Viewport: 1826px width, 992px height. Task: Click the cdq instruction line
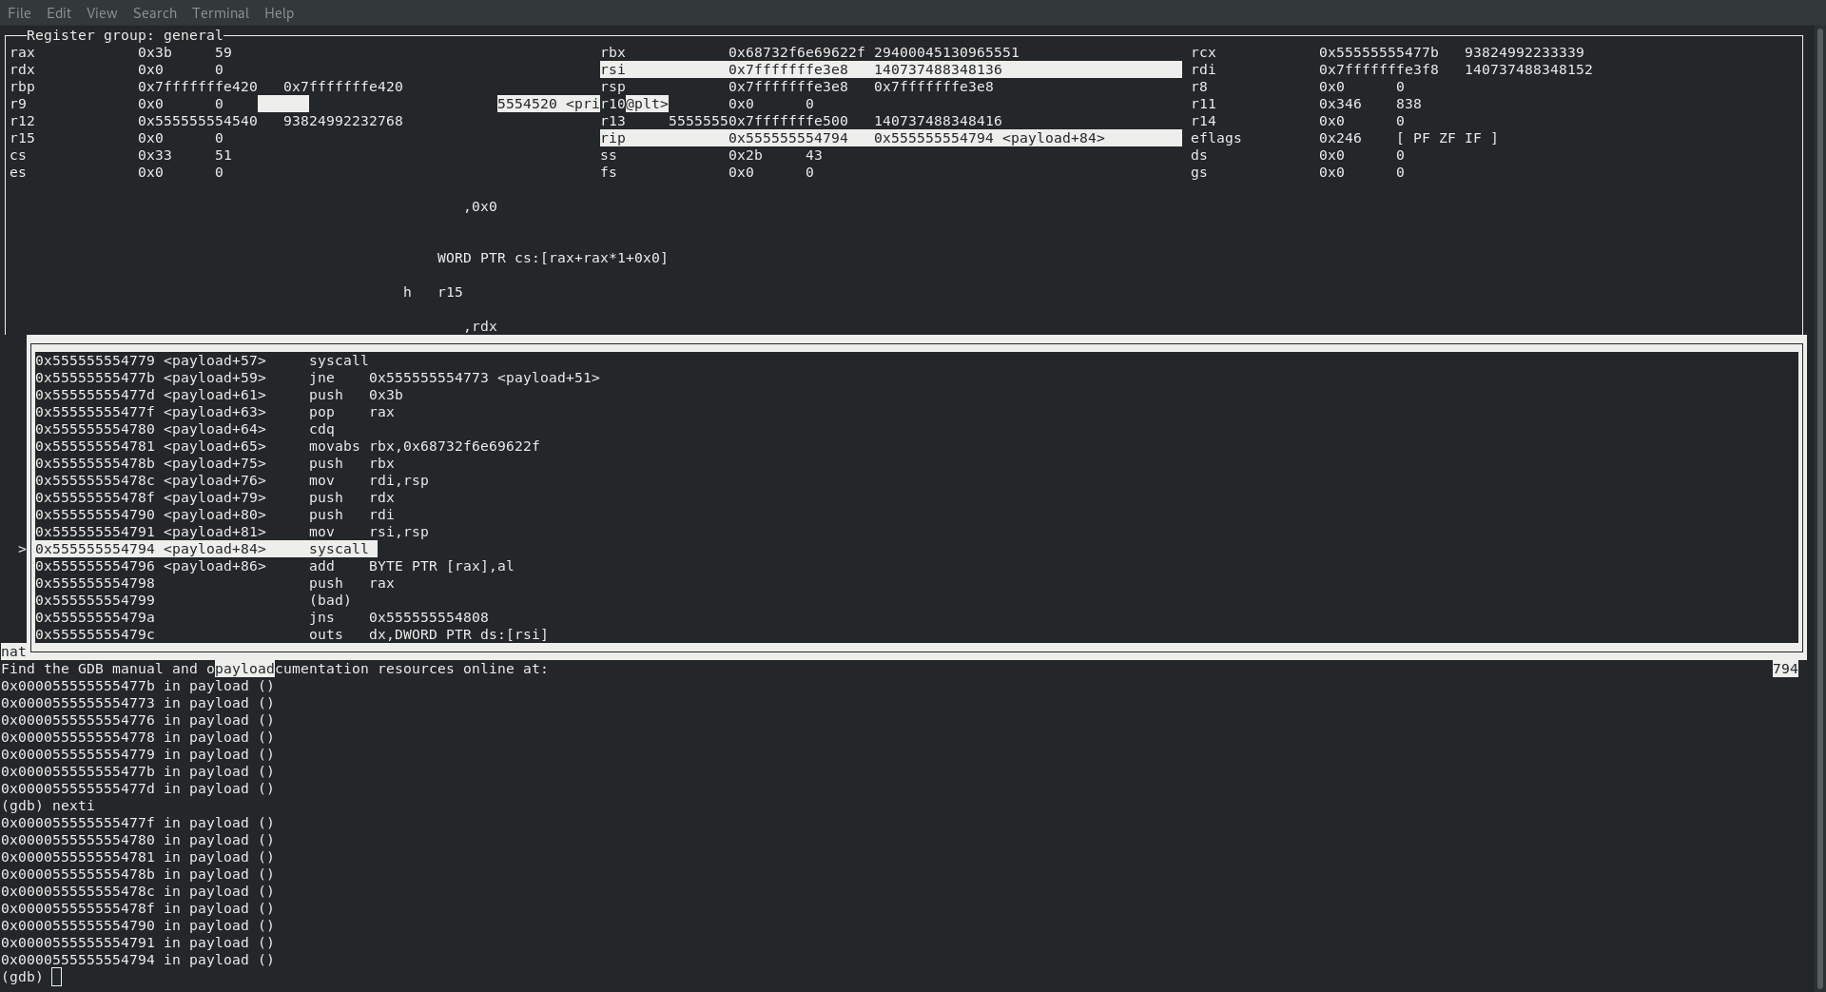tap(185, 429)
